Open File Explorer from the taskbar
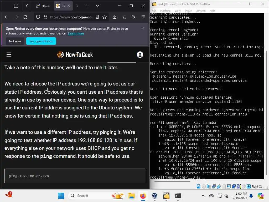The image size is (269, 202). coord(132,196)
